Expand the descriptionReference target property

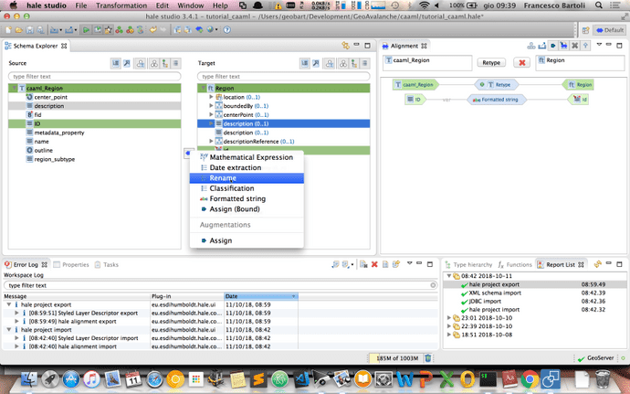(x=213, y=142)
